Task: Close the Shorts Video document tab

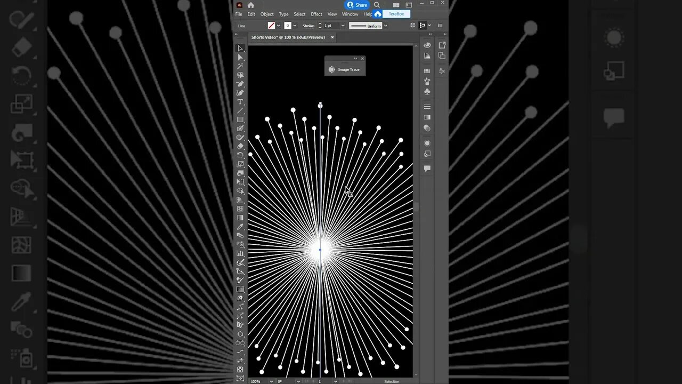Action: (332, 37)
